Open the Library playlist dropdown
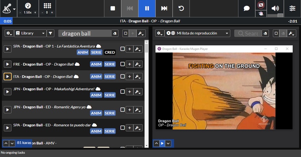 [30, 33]
